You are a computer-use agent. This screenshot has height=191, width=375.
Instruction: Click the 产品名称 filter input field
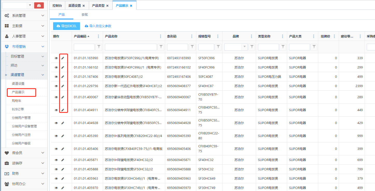pos(131,47)
